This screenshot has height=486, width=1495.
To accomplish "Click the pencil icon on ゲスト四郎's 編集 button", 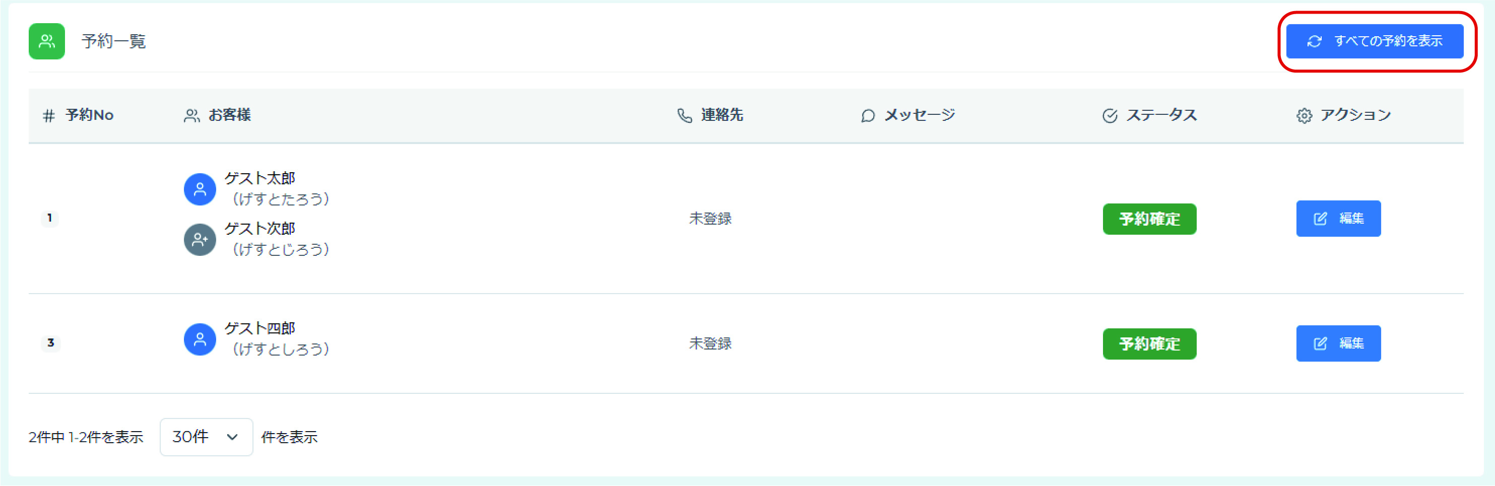I will 1321,343.
